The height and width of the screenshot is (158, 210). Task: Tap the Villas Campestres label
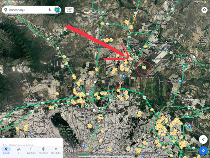click(133, 43)
